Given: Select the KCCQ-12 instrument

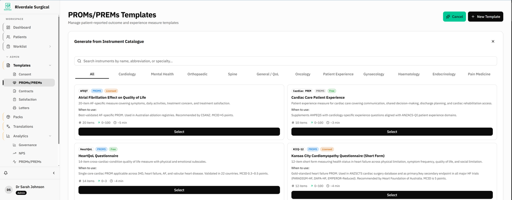Looking at the screenshot, I should 392,195.
